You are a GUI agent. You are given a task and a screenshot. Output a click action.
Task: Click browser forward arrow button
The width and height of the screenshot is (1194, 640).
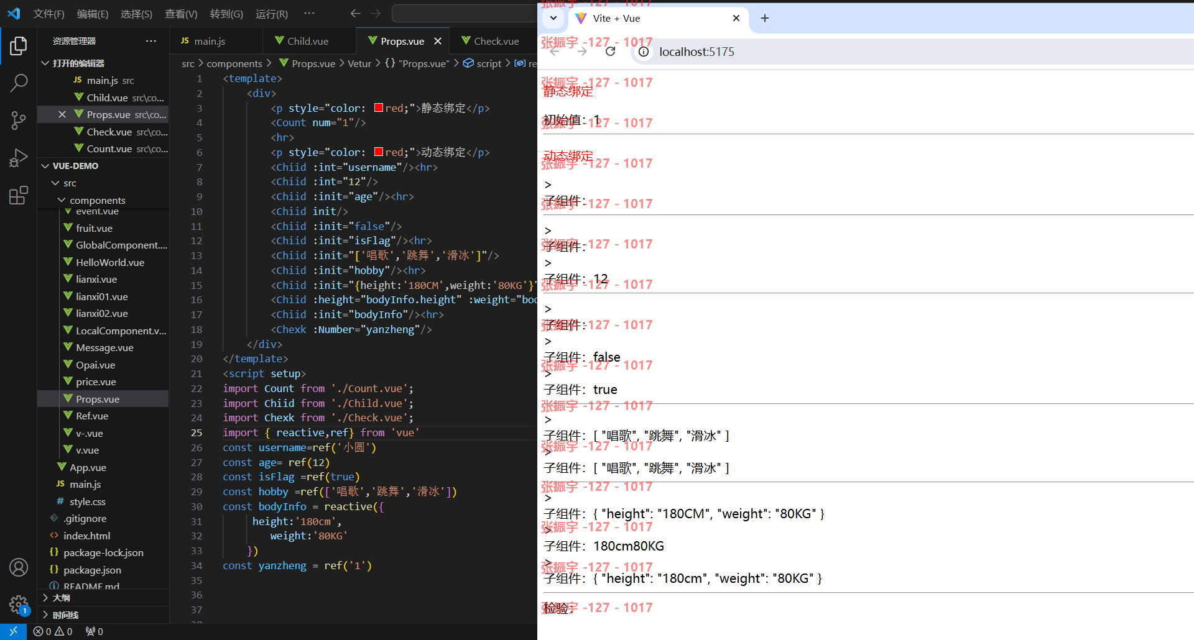click(582, 52)
